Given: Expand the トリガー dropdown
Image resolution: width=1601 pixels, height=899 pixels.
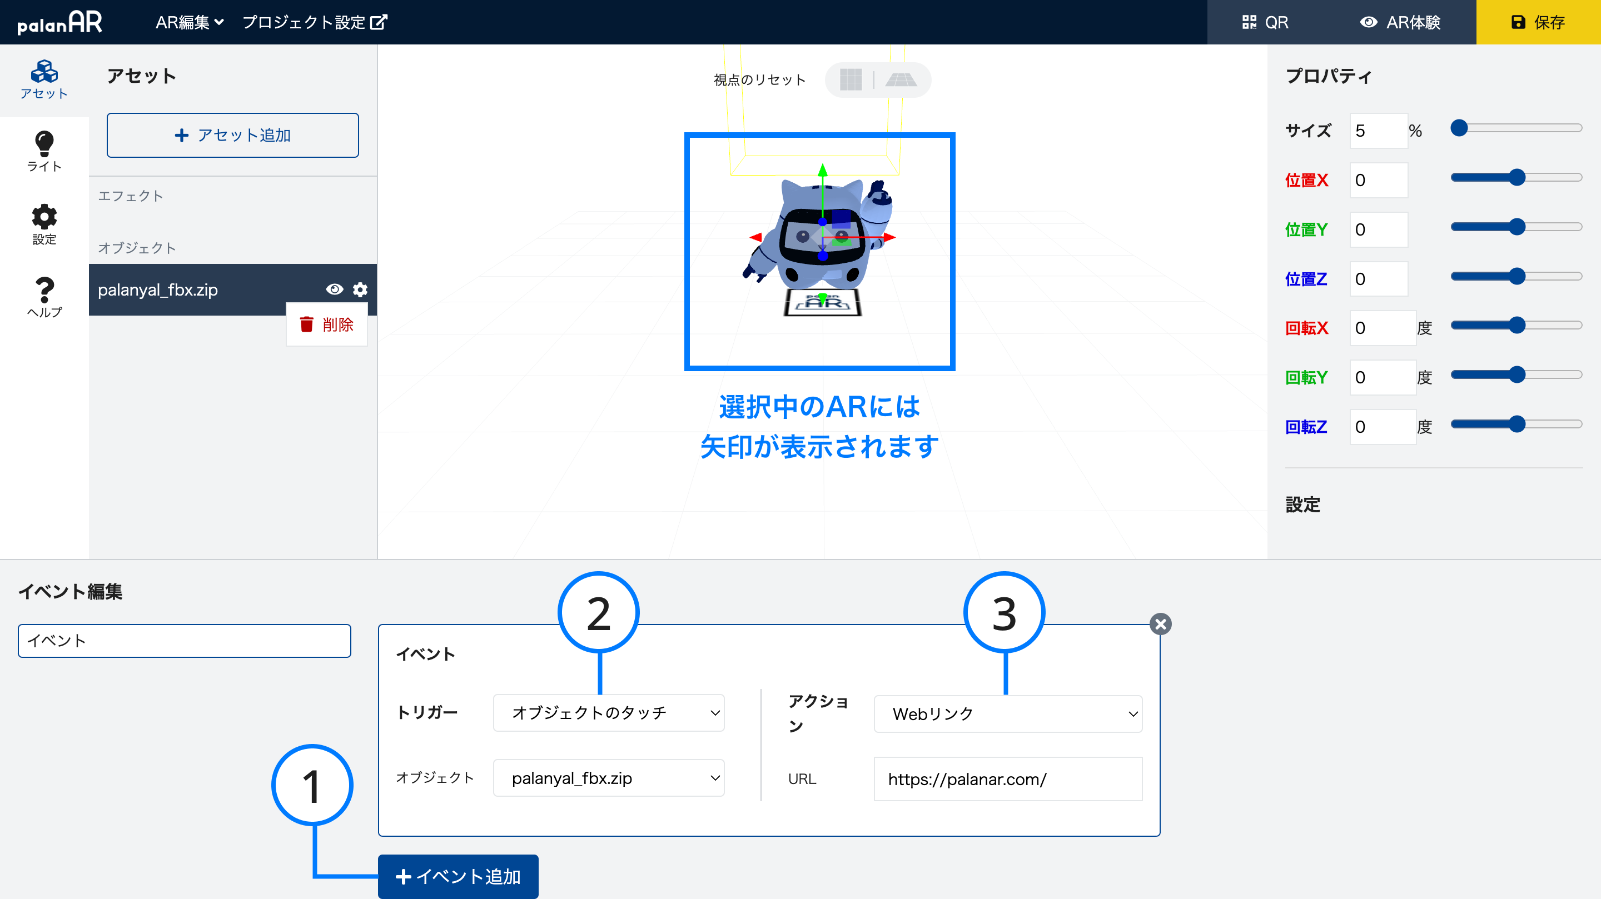Looking at the screenshot, I should click(x=609, y=713).
